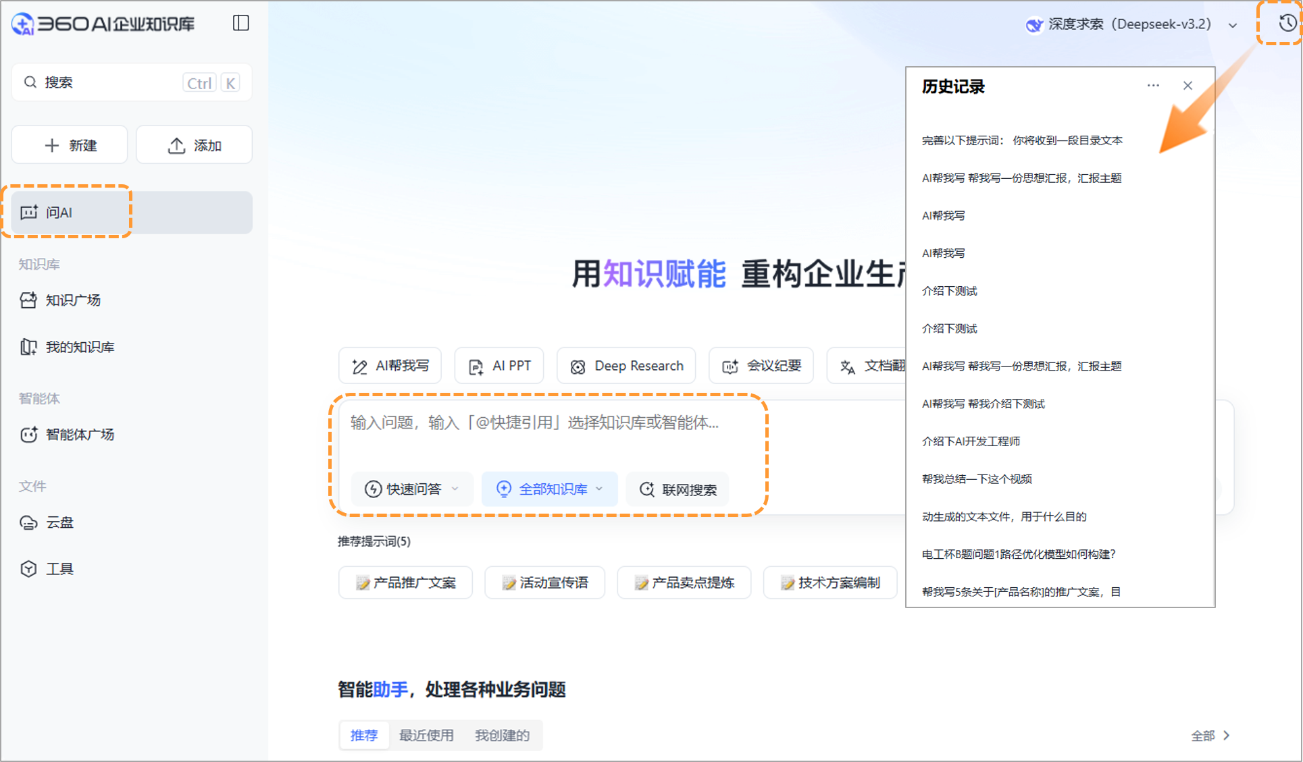Start a Deep Research session
Screen dimensions: 1303x762
pos(625,365)
